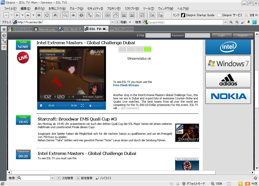Image resolution: width=259 pixels, height=186 pixels.
Task: Switch to the ESL World tab
Action: (x=71, y=29)
